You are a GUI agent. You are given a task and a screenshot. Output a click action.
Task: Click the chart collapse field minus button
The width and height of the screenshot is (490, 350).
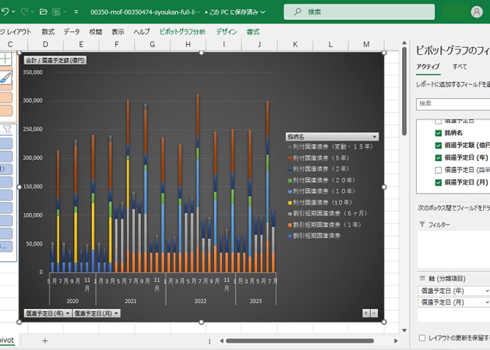(x=374, y=313)
